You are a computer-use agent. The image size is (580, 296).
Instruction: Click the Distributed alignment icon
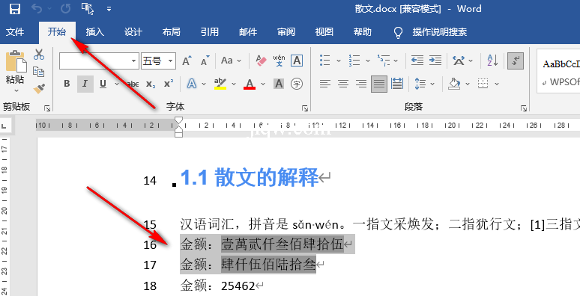(x=397, y=84)
